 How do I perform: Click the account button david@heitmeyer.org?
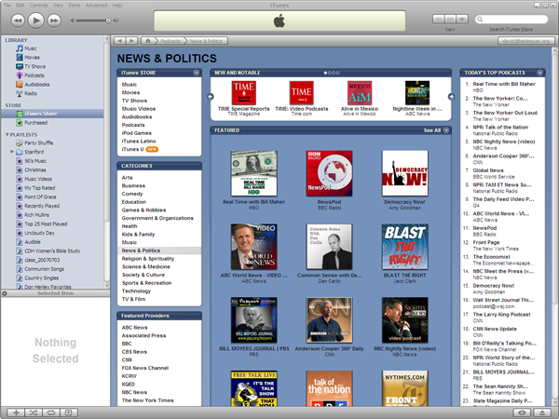[x=525, y=41]
